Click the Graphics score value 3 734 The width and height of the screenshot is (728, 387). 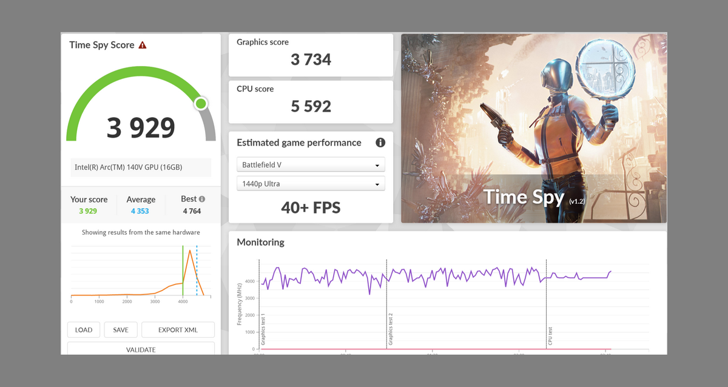pyautogui.click(x=311, y=59)
